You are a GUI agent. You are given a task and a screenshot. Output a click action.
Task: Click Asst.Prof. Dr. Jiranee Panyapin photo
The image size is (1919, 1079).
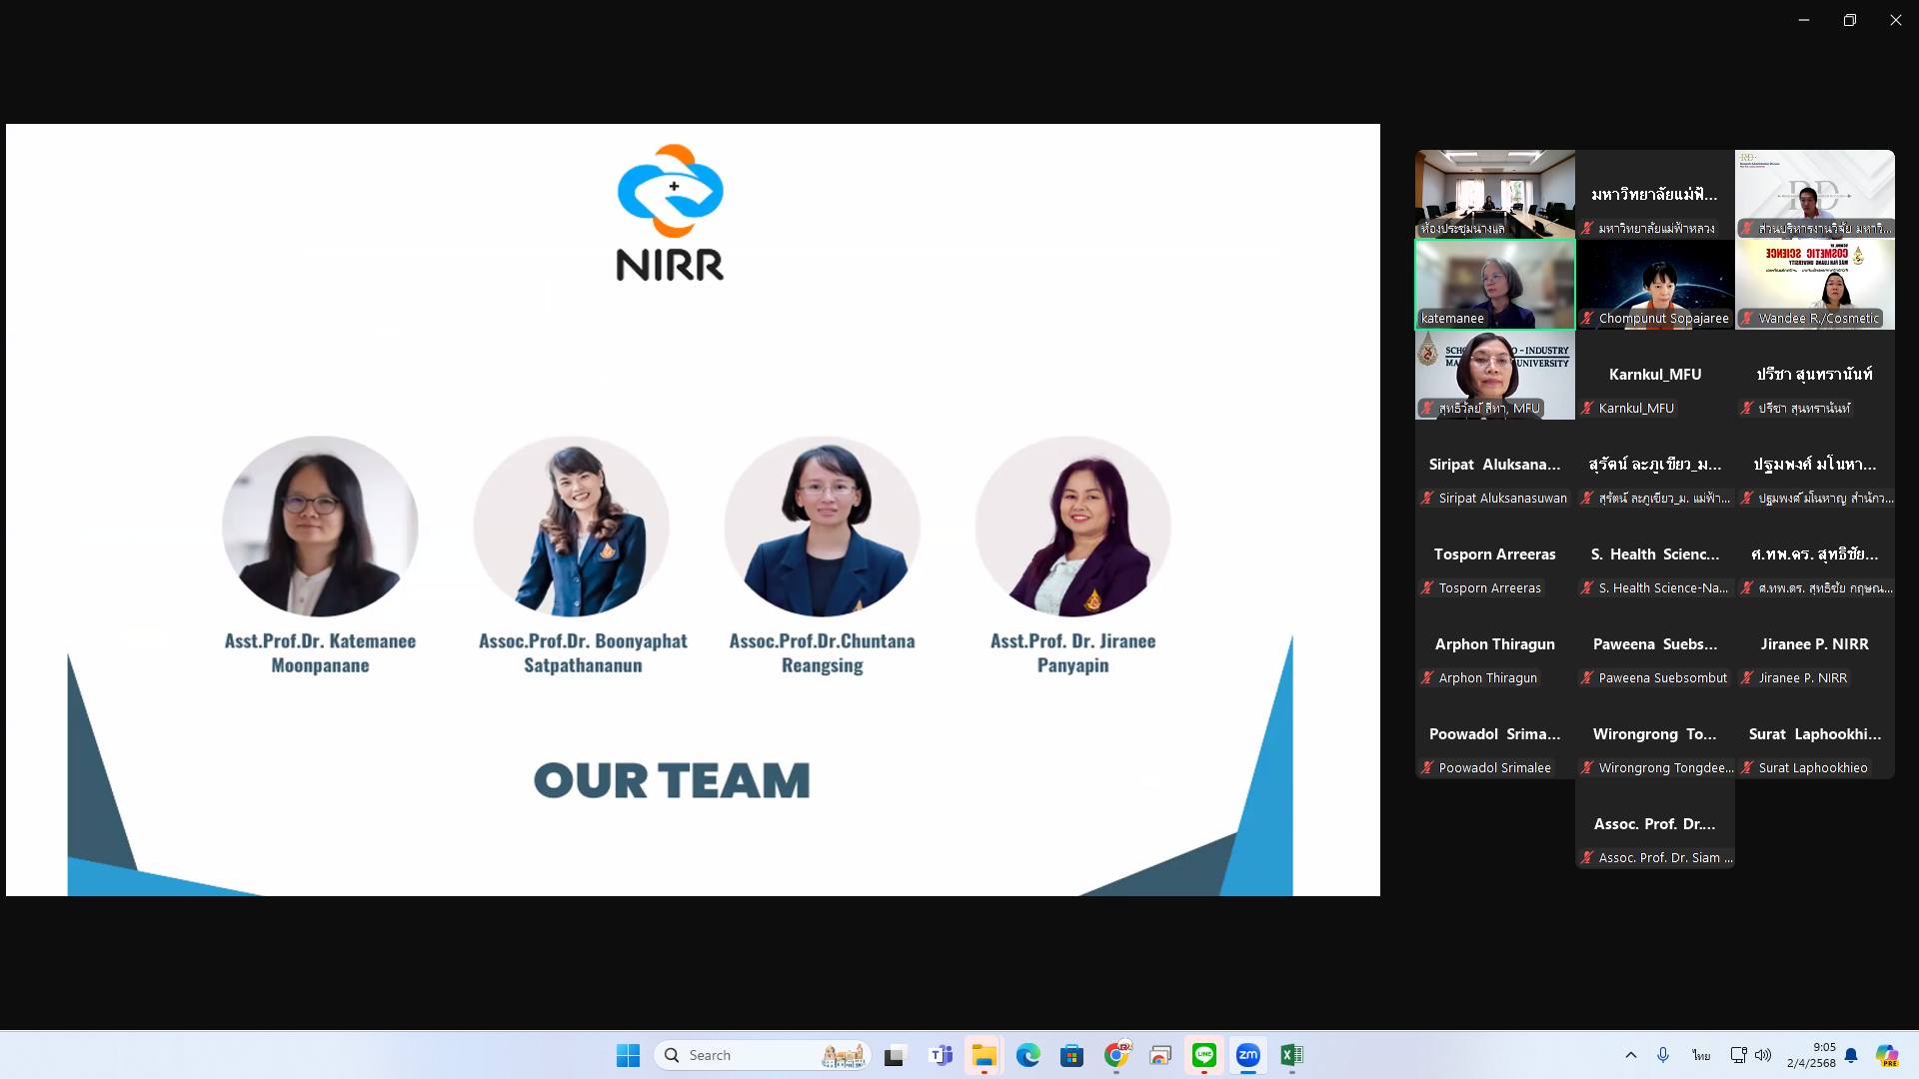[x=1073, y=526]
